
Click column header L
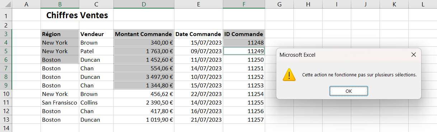(423, 4)
